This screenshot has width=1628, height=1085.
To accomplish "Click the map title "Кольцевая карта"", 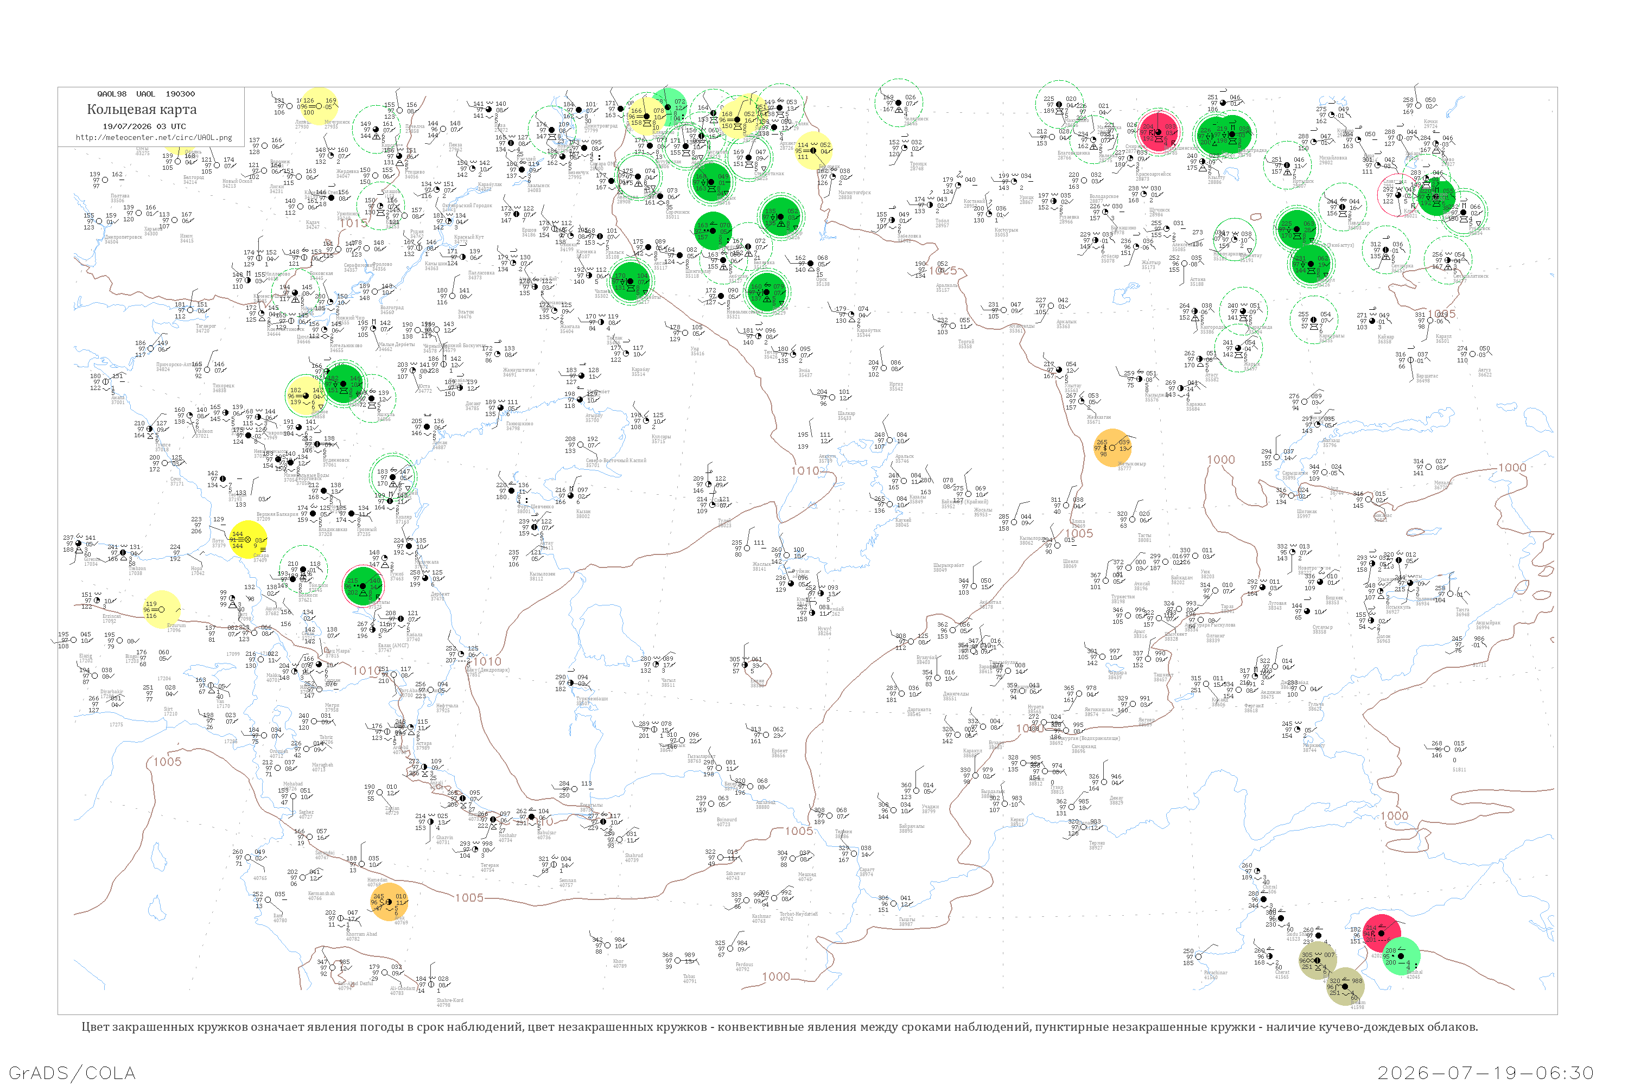I will pyautogui.click(x=142, y=110).
